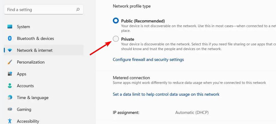Image resolution: width=276 pixels, height=124 pixels.
Task: Select the Public (Recommended) radio button
Action: click(116, 21)
